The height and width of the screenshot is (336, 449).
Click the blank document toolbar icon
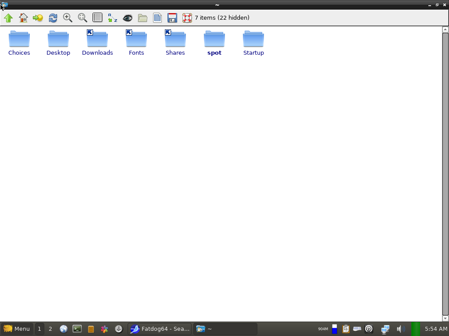(157, 18)
